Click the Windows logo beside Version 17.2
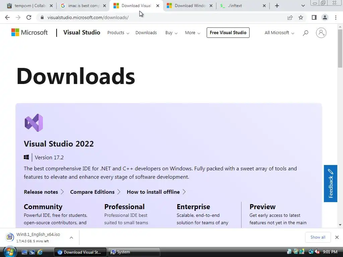Image resolution: width=343 pixels, height=257 pixels. click(x=26, y=157)
